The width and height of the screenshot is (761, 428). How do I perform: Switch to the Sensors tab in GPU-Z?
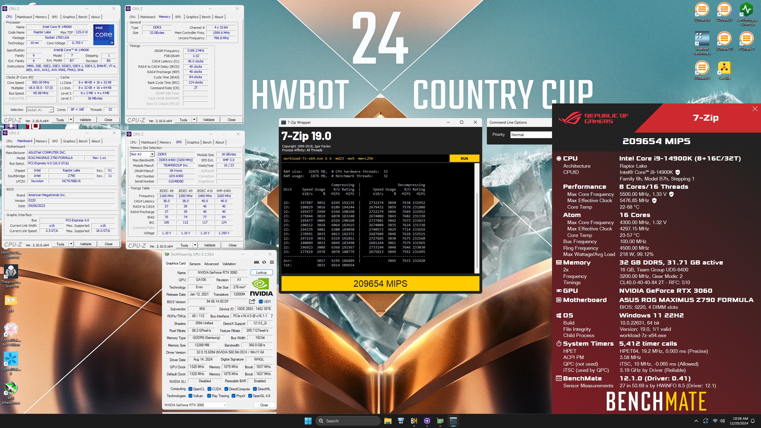pyautogui.click(x=195, y=264)
